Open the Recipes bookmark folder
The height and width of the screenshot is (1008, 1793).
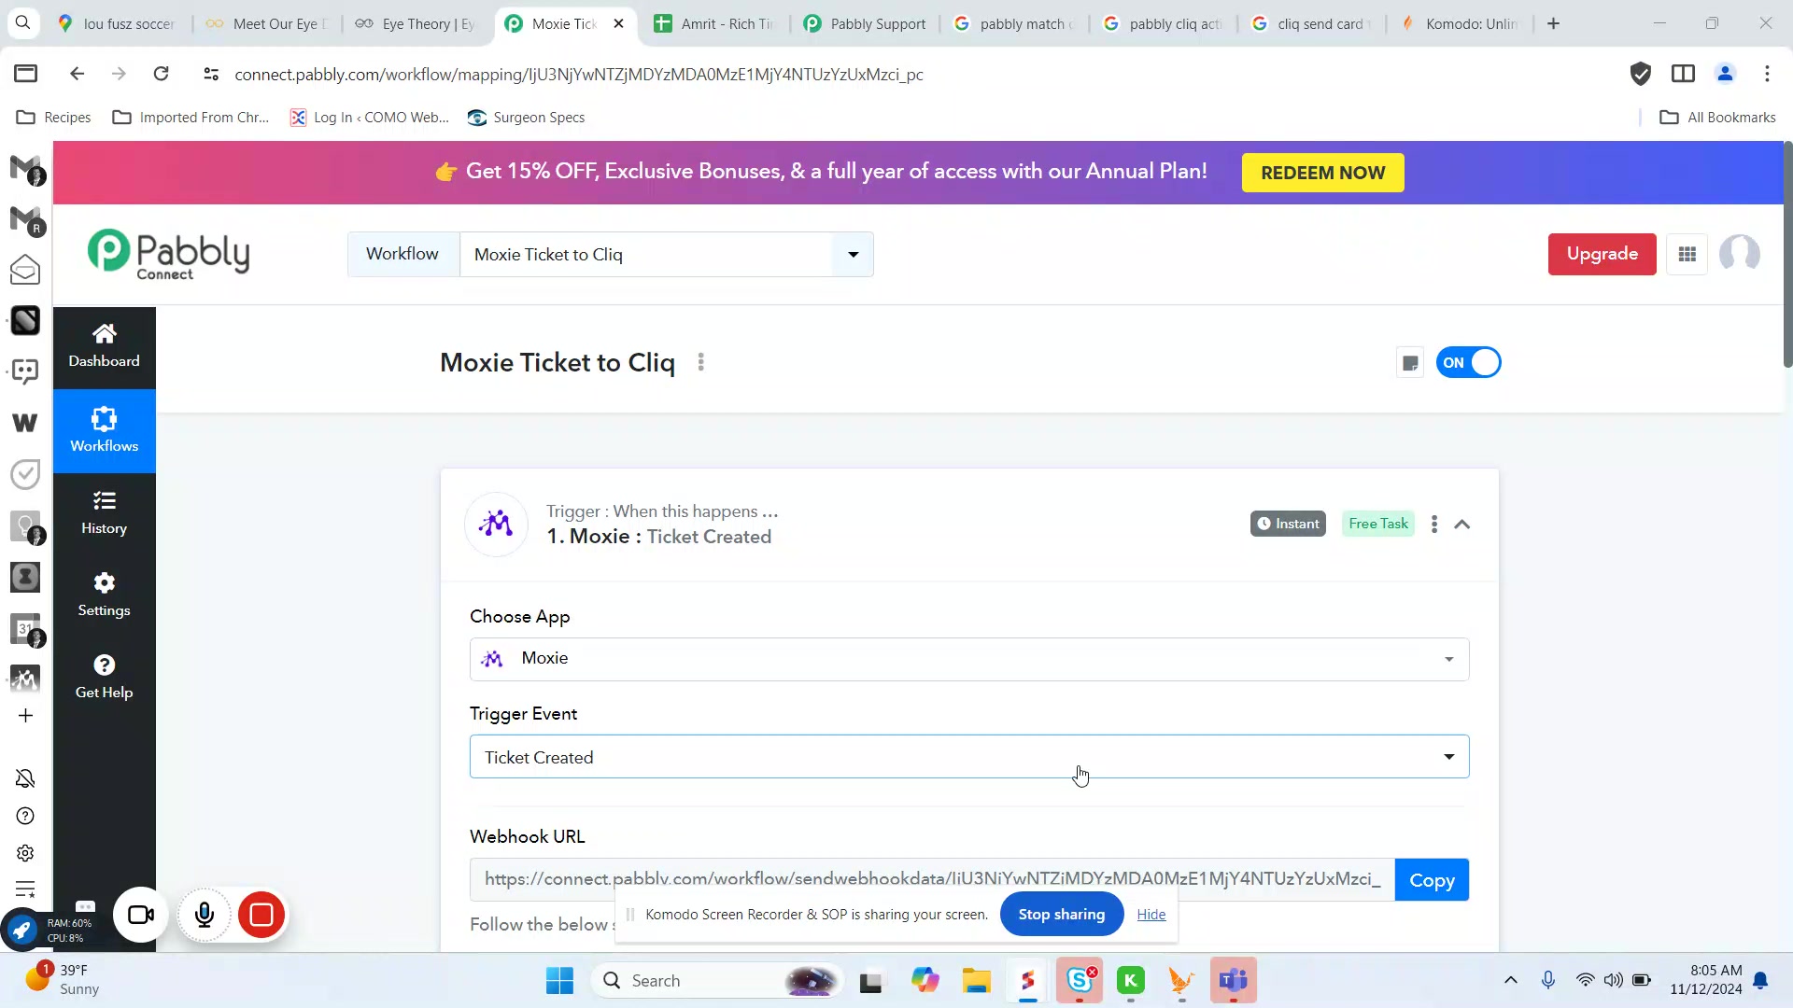click(x=54, y=118)
